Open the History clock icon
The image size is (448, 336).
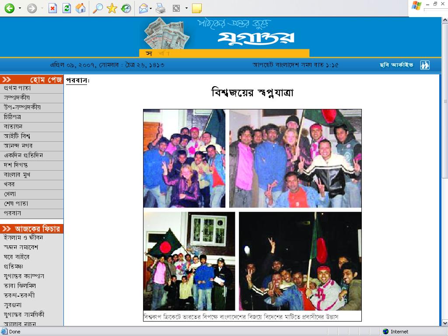pos(126,8)
